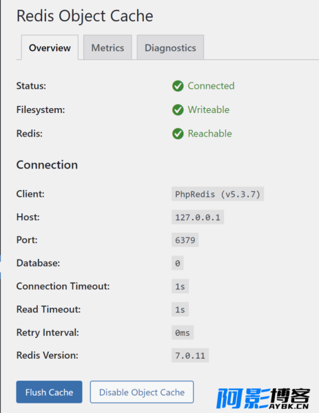Click the Reachable Redis checkmark icon
Image resolution: width=319 pixels, height=413 pixels.
pos(178,134)
